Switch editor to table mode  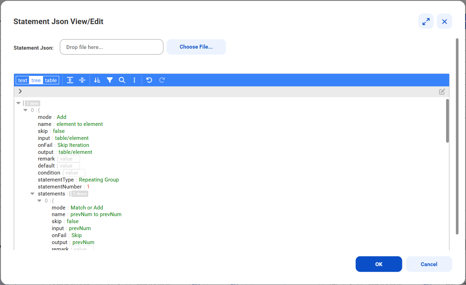[51, 80]
